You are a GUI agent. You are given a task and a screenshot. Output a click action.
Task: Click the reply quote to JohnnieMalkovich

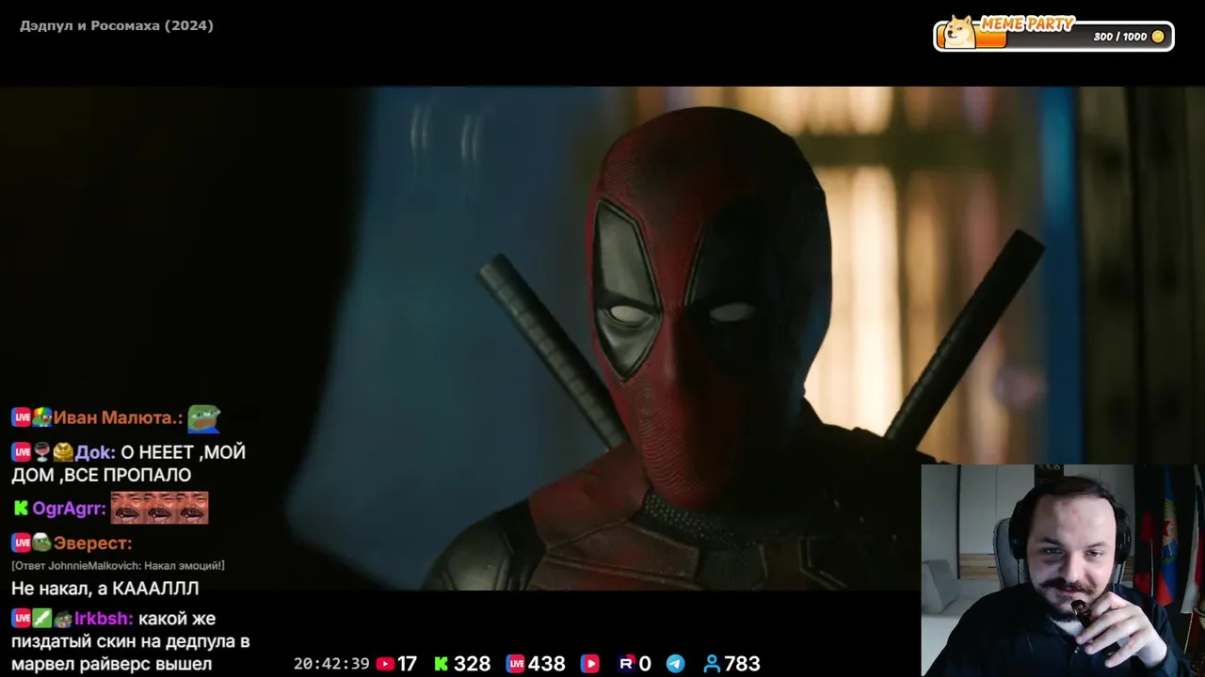click(118, 566)
